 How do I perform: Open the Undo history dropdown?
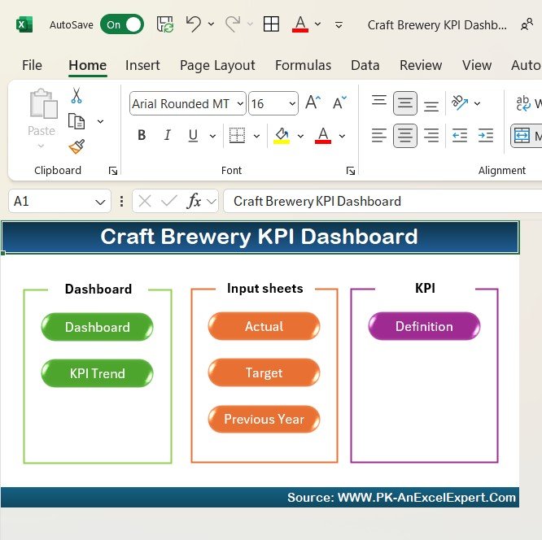pos(211,24)
